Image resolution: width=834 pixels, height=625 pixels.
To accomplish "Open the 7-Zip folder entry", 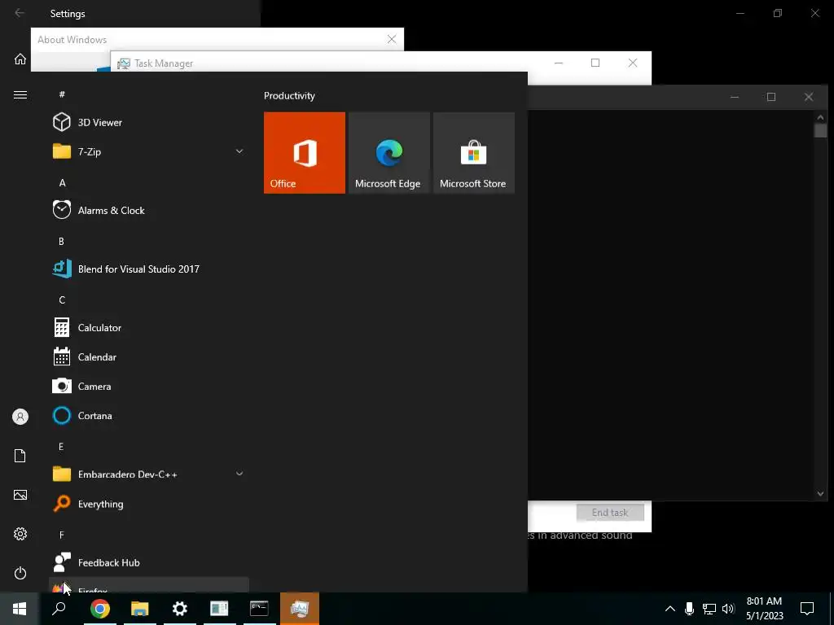I will [x=149, y=151].
